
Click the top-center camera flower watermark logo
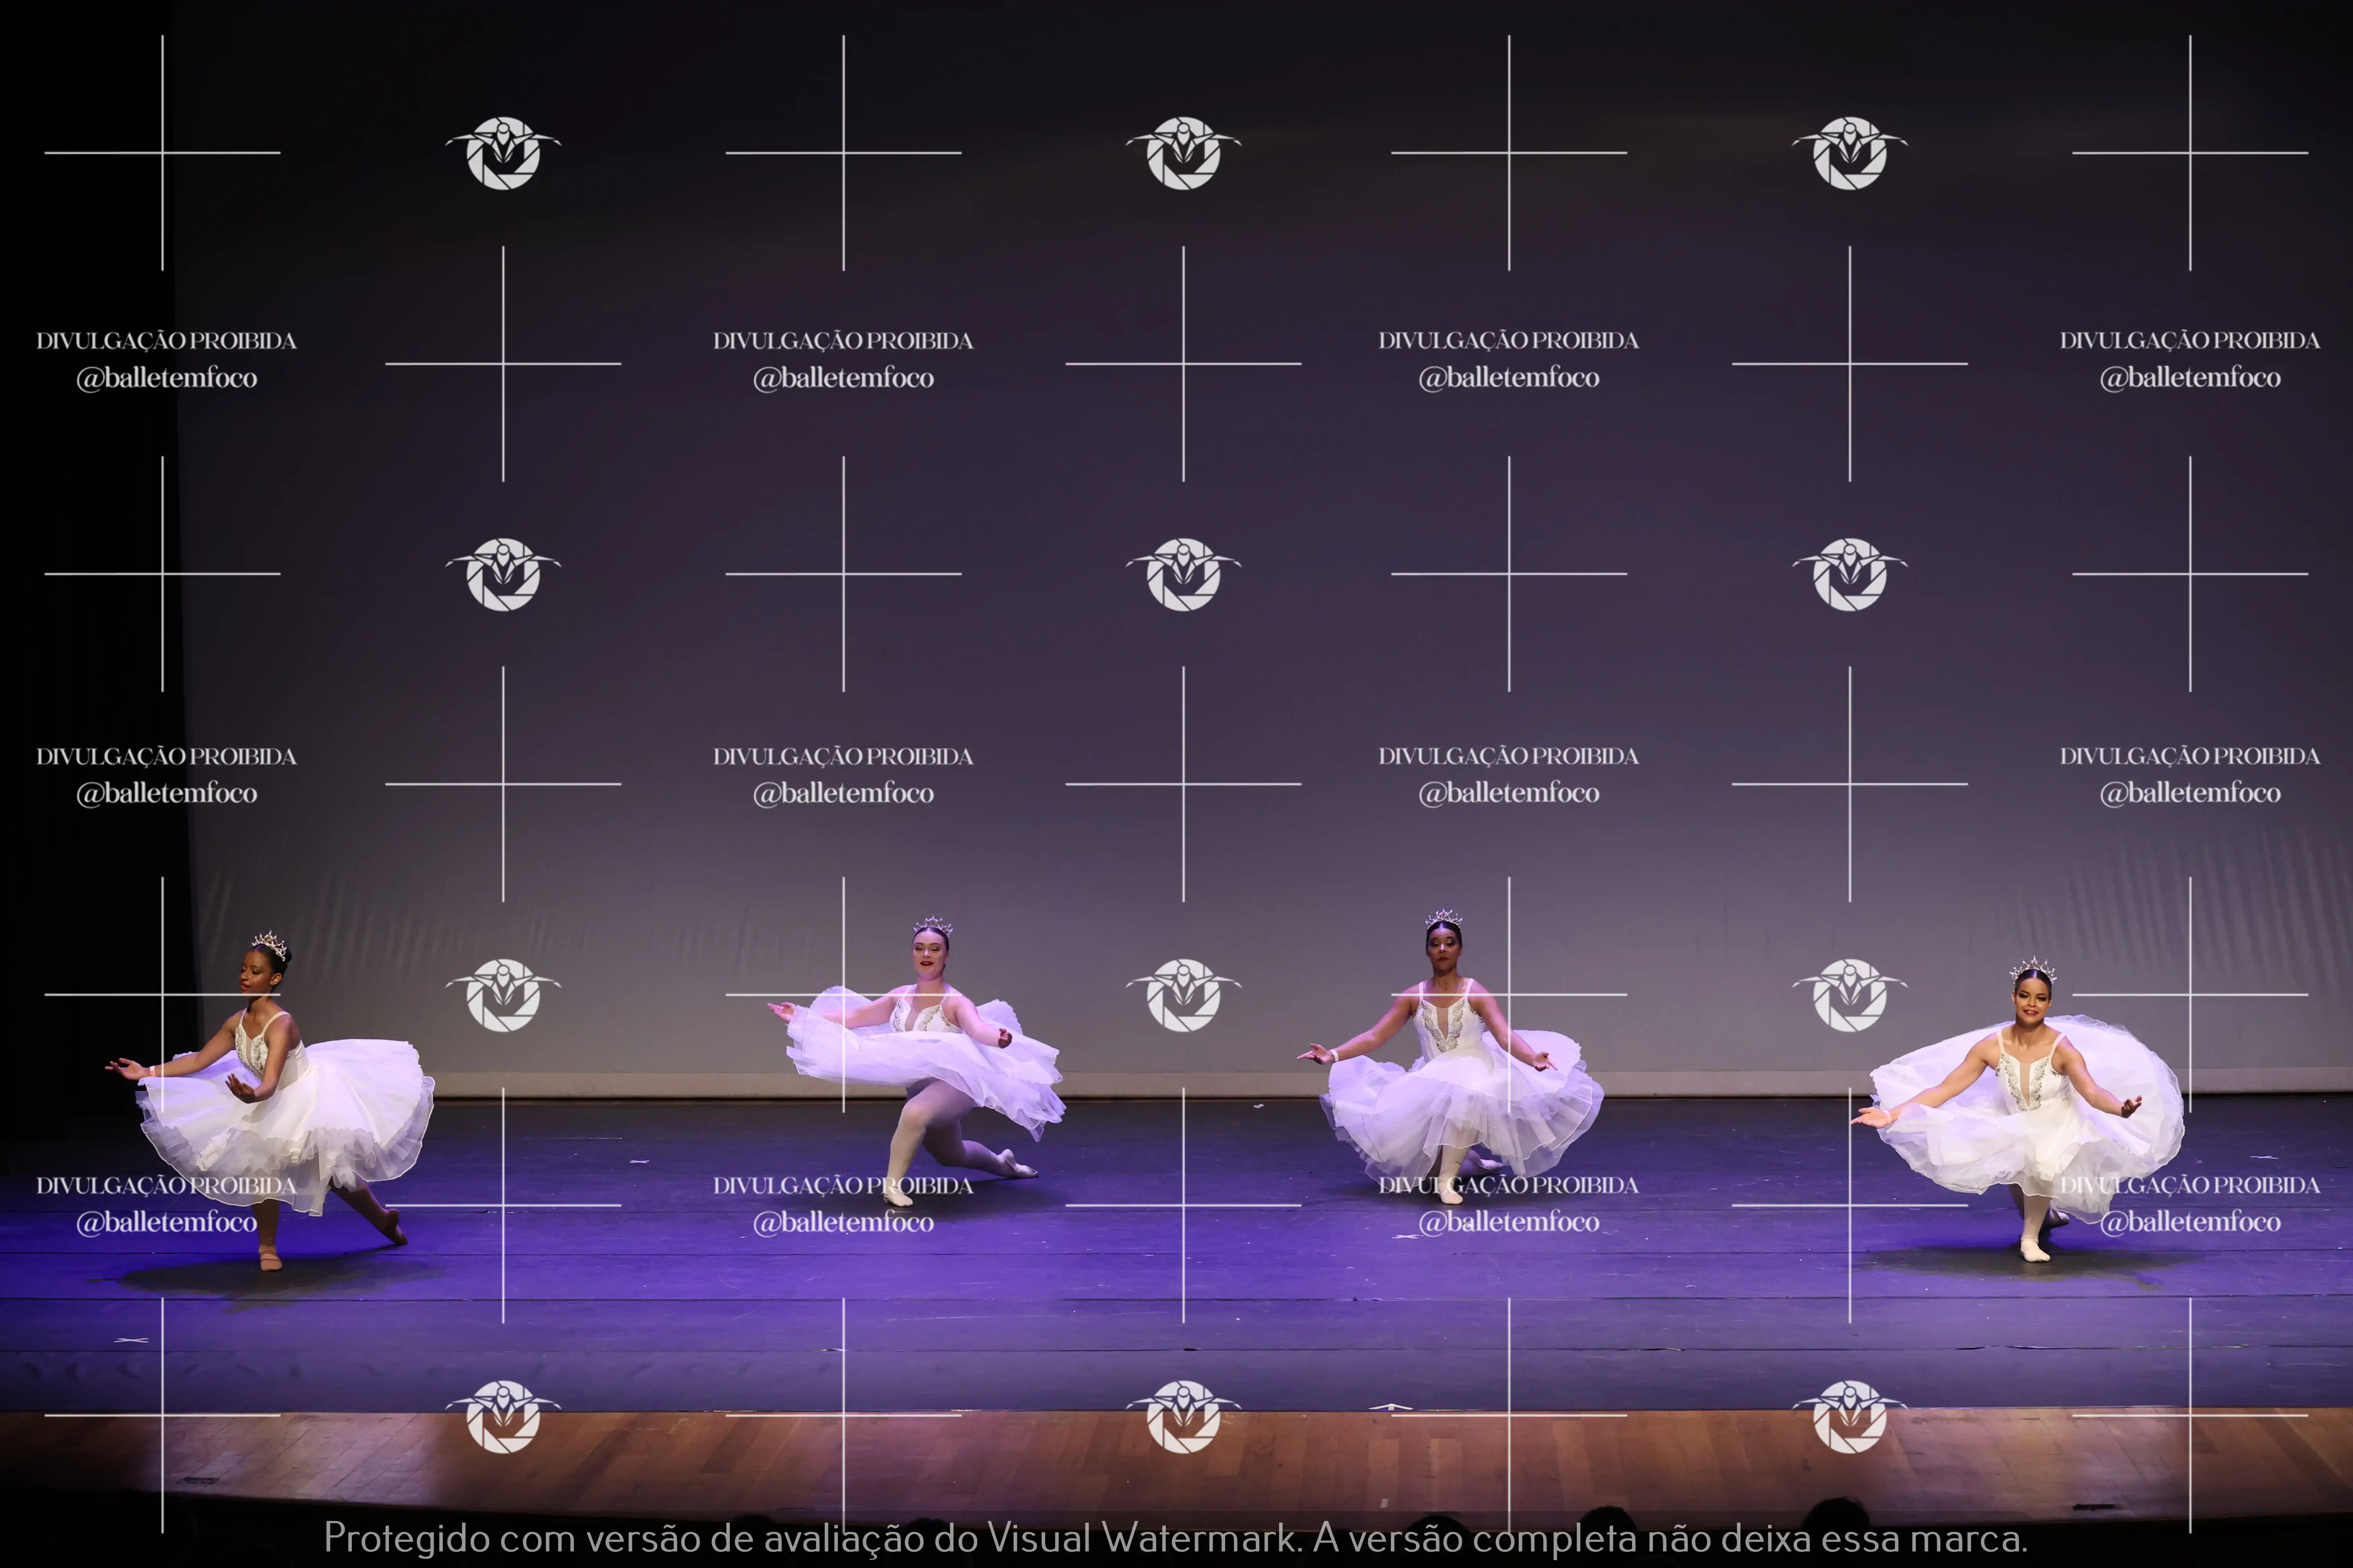[1184, 153]
